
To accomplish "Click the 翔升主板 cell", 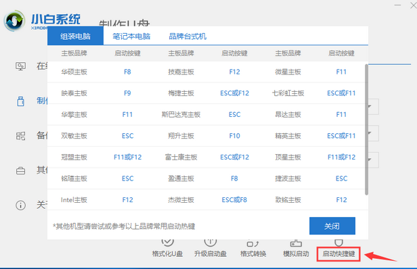I will tap(181, 136).
